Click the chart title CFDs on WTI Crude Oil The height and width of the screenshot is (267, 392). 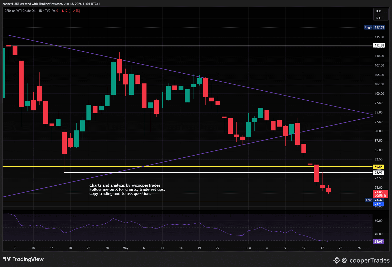(20, 11)
